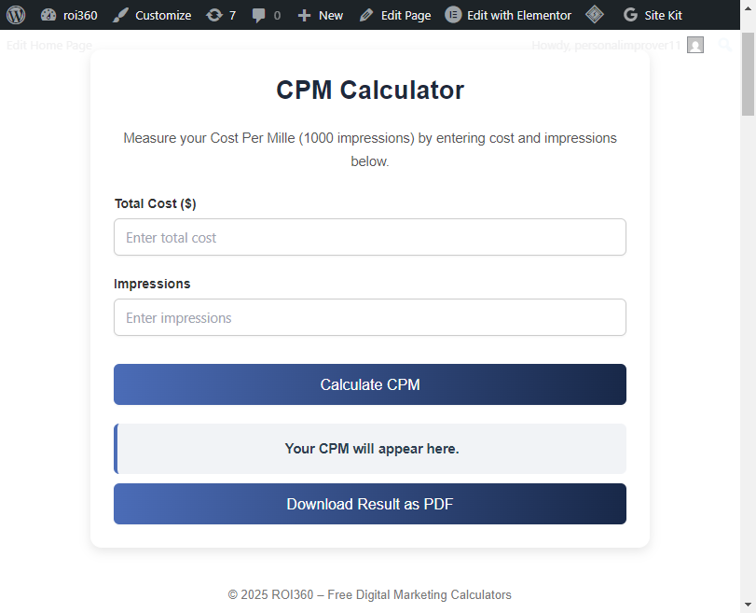756x613 pixels.
Task: Click the diamond-shaped plugin icon
Action: [x=594, y=15]
